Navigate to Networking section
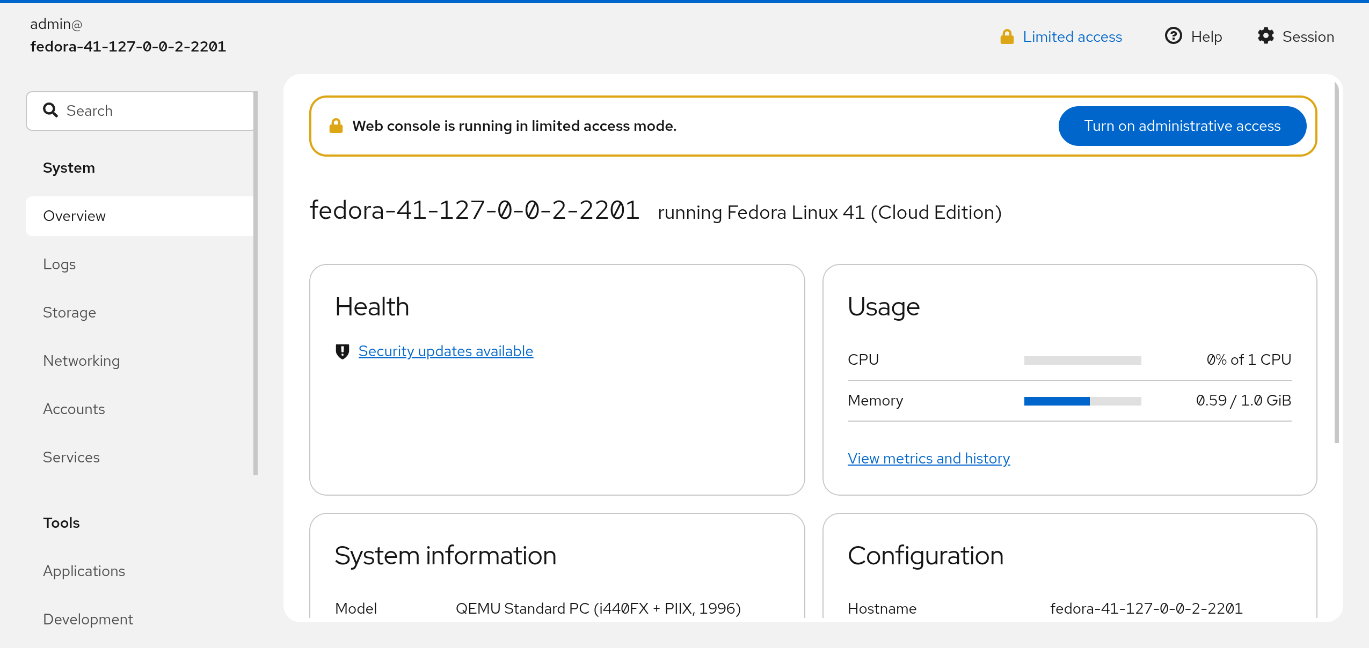 coord(81,360)
